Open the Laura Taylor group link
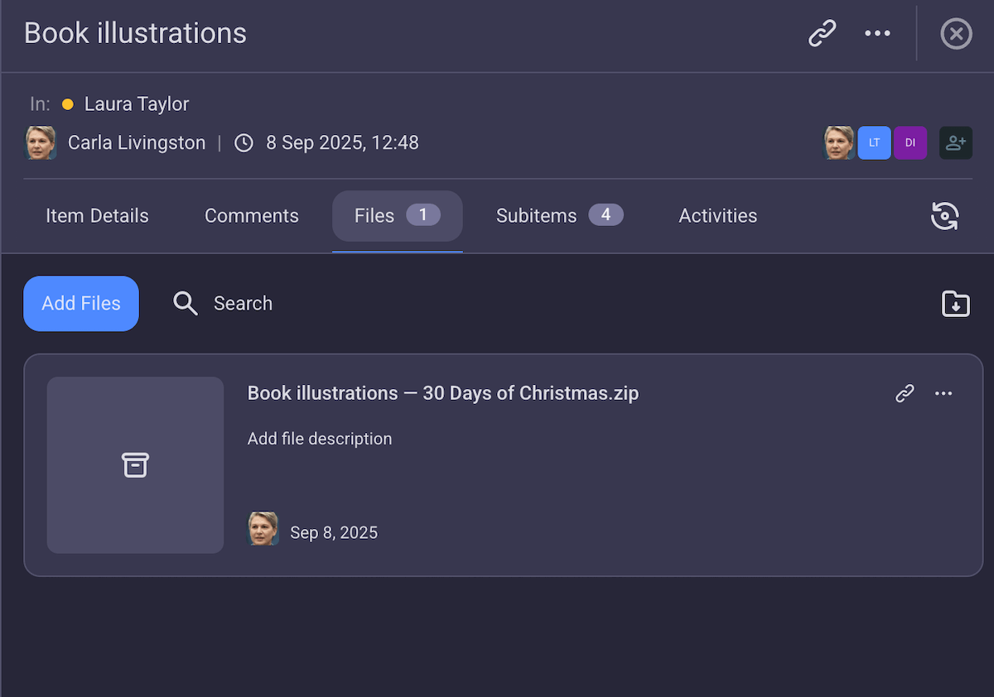The image size is (994, 697). click(x=137, y=104)
